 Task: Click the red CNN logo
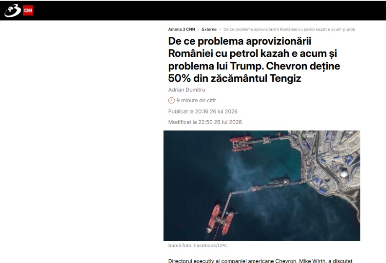(x=28, y=10)
